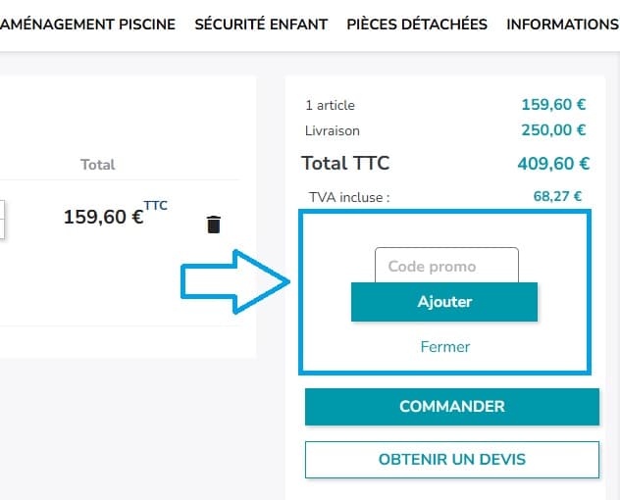Screen dimensions: 620x500
Task: Click the Livraison label in the summary
Action: coord(333,130)
